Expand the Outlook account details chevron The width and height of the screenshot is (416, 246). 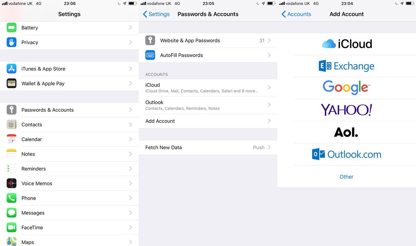pyautogui.click(x=269, y=105)
